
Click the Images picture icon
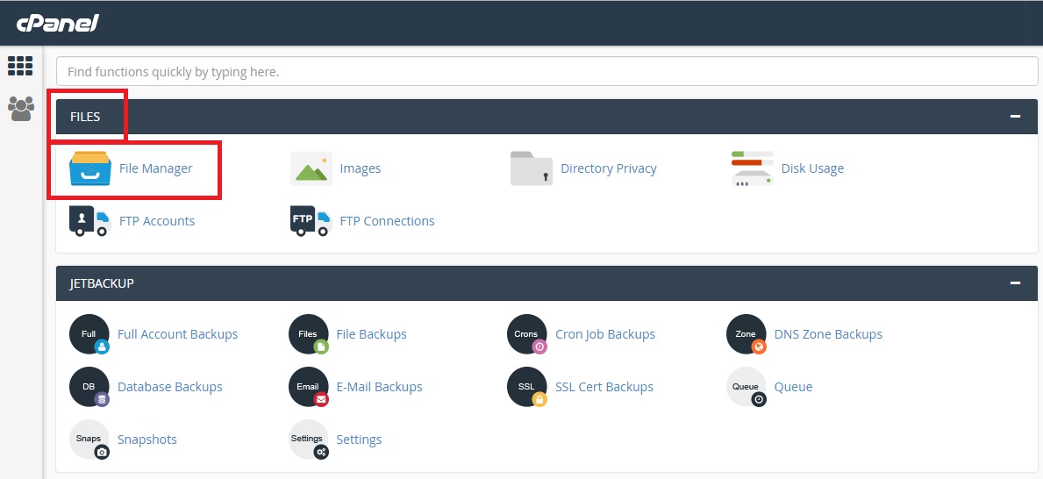tap(311, 168)
